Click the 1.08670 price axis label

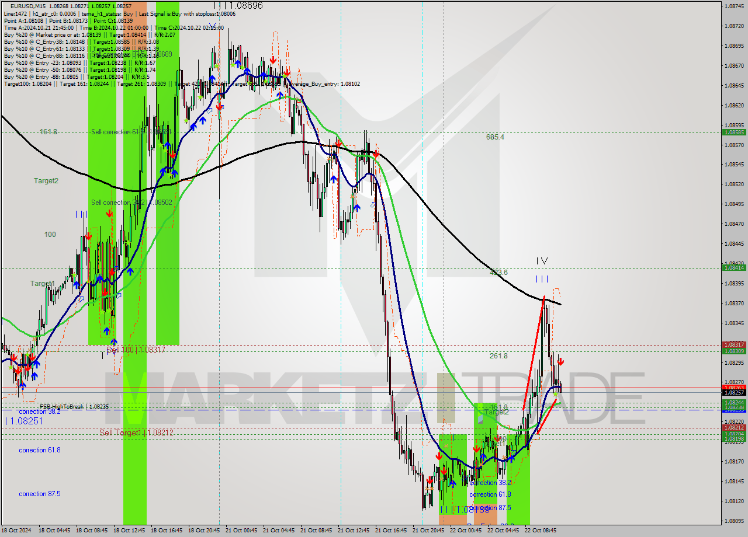coord(734,65)
